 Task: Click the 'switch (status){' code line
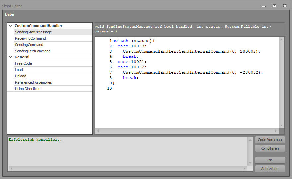(x=133, y=41)
